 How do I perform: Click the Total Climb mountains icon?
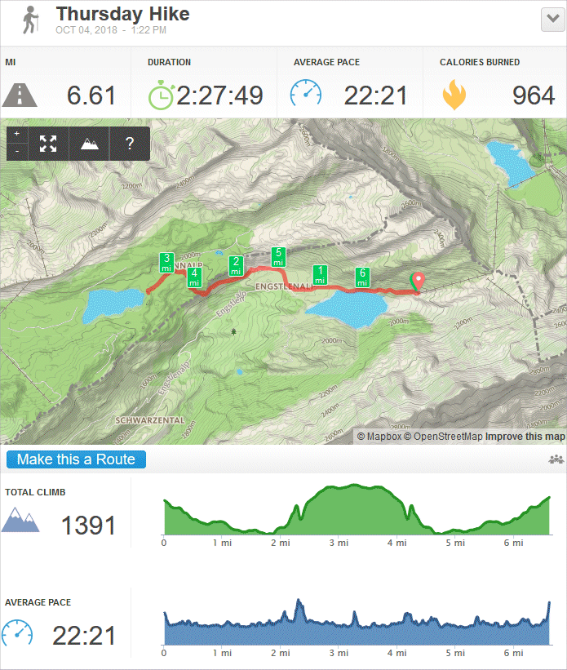[x=20, y=520]
